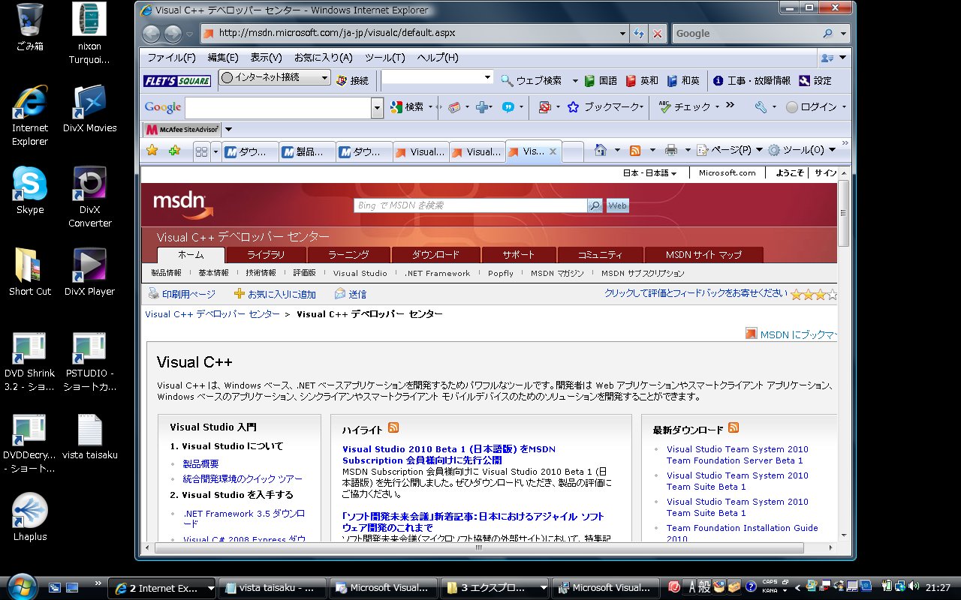This screenshot has height=600, width=961.
Task: Open the ツール(O) command bar dropdown
Action: 800,150
